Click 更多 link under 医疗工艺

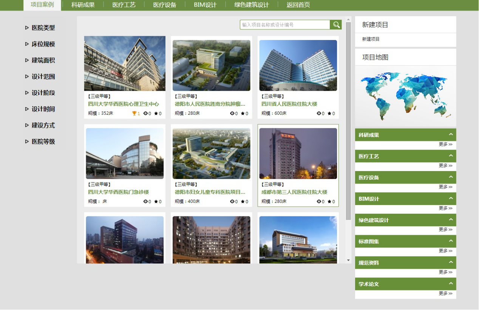[445, 165]
